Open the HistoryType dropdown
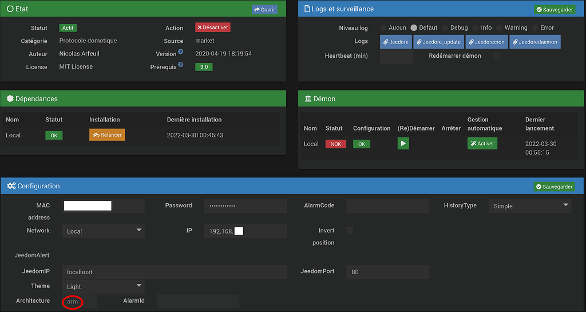 coord(529,206)
